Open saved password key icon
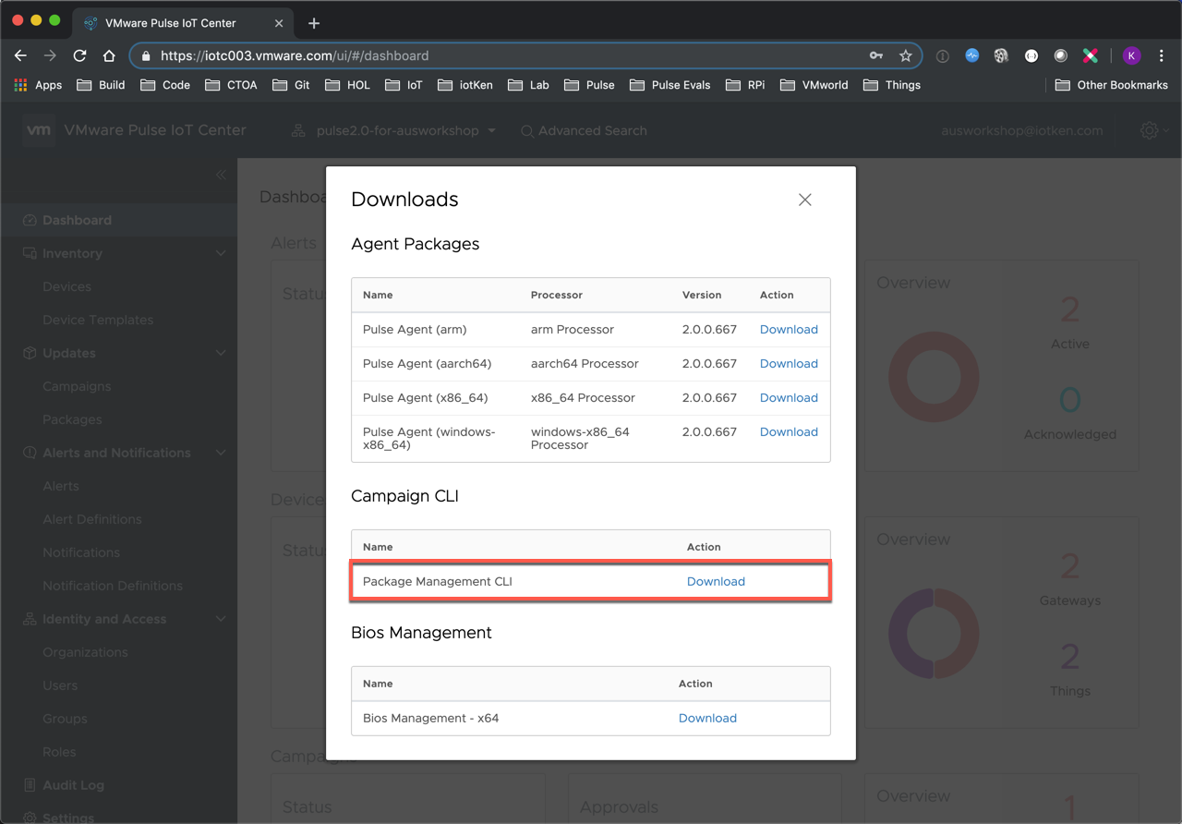 (876, 55)
